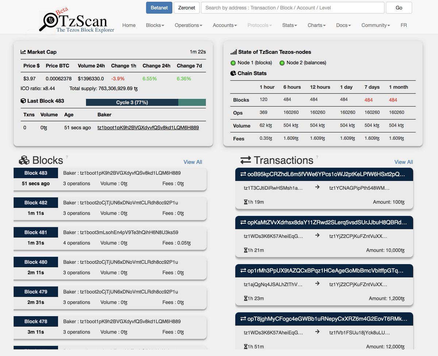This screenshot has height=356, width=438.
Task: Open Block 483 header
Action: pyautogui.click(x=36, y=173)
